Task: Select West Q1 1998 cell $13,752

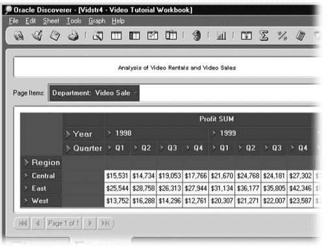Action: click(x=117, y=201)
